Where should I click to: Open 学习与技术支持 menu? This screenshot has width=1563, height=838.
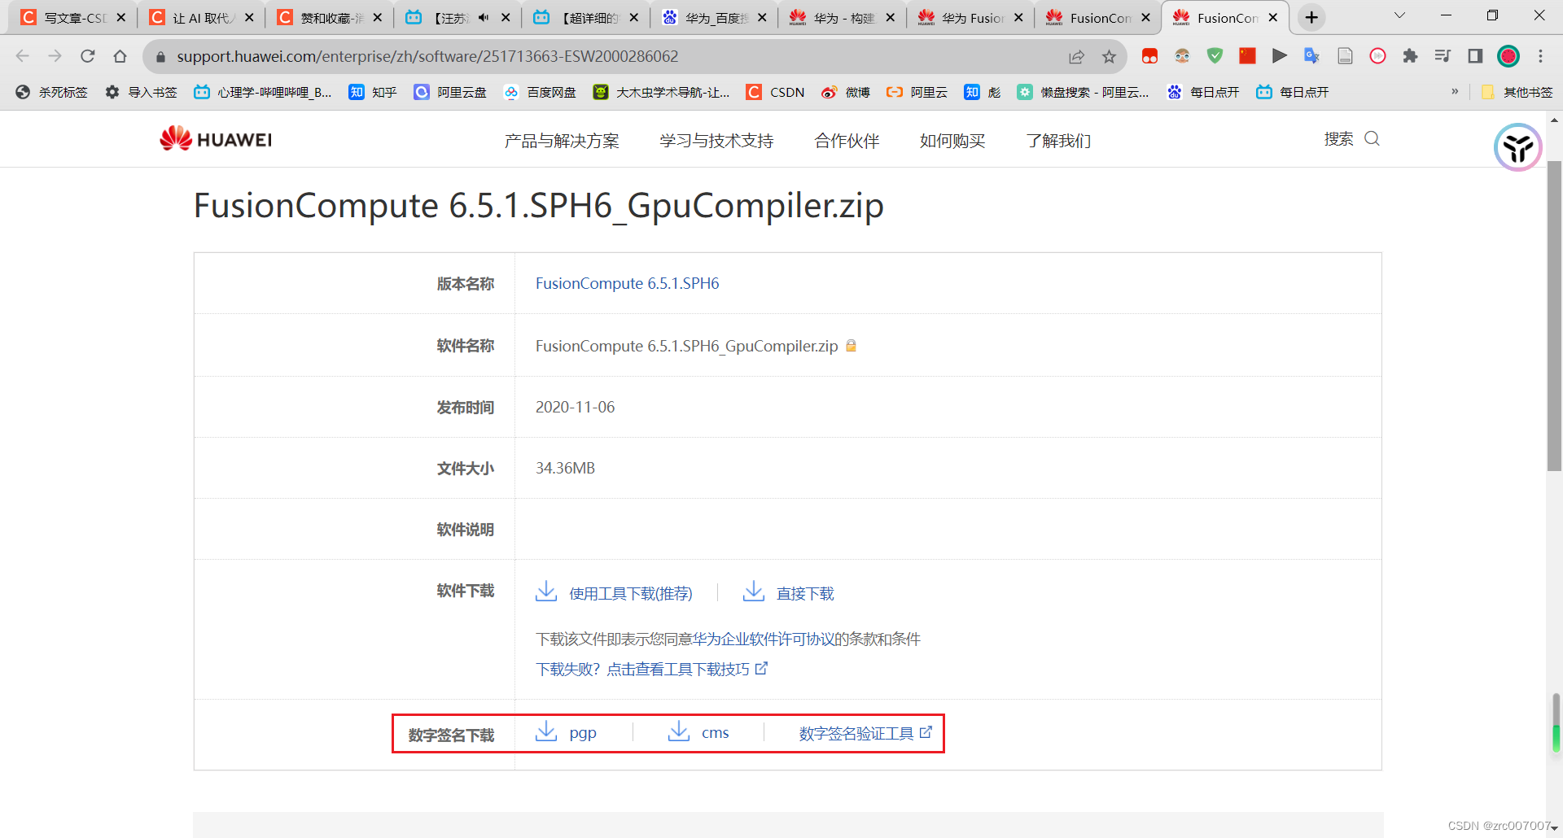click(716, 141)
